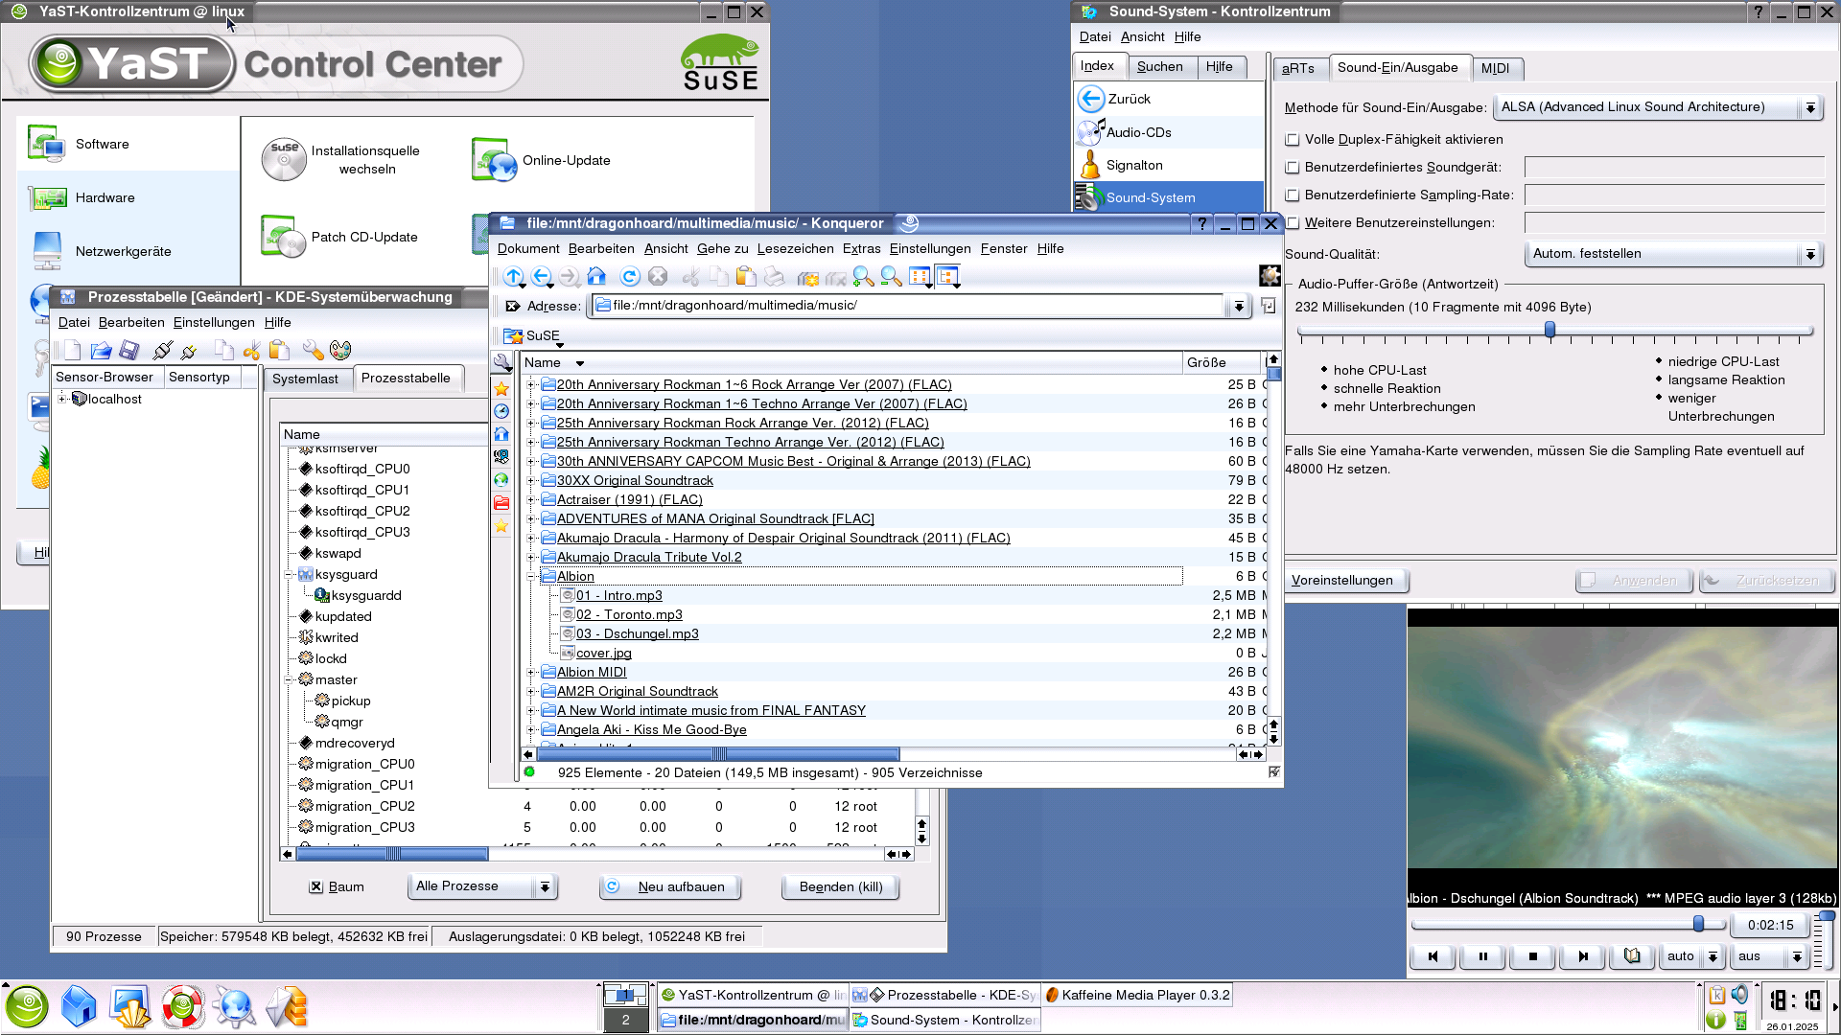
Task: Switch to the MIDI tab
Action: point(1495,69)
